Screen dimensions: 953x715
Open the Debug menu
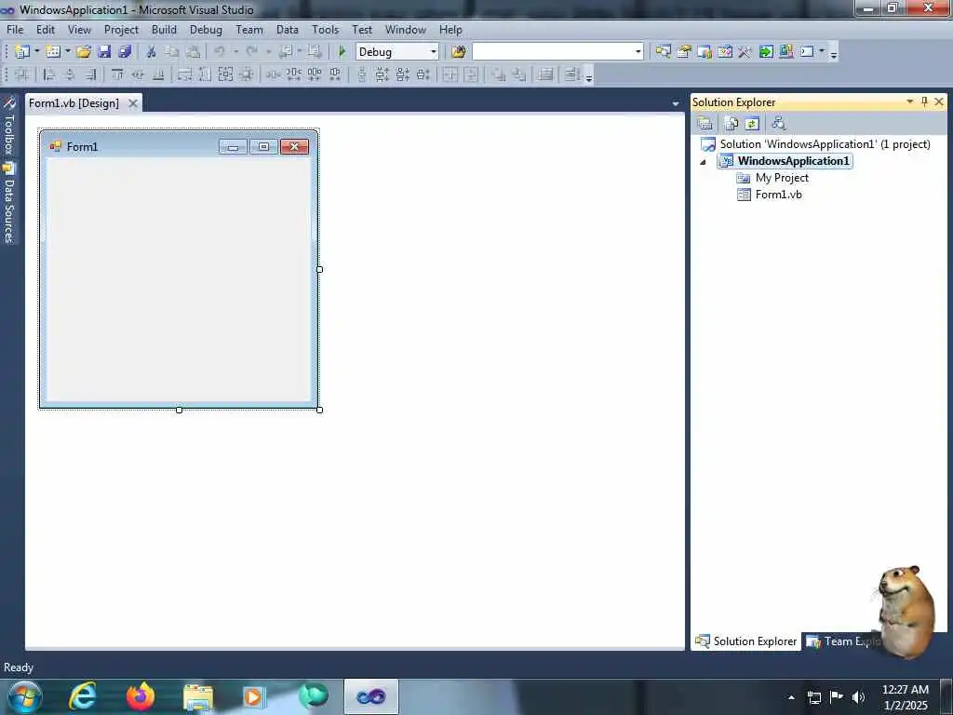tap(206, 30)
